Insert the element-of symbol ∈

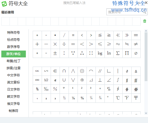[x=55, y=71]
